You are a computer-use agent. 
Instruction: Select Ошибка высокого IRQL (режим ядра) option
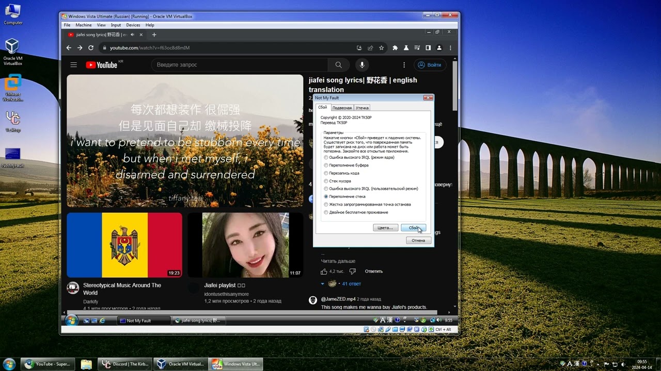359,157
